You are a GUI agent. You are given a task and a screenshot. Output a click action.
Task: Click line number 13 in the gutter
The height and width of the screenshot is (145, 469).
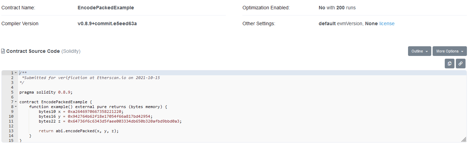[x=11, y=131]
